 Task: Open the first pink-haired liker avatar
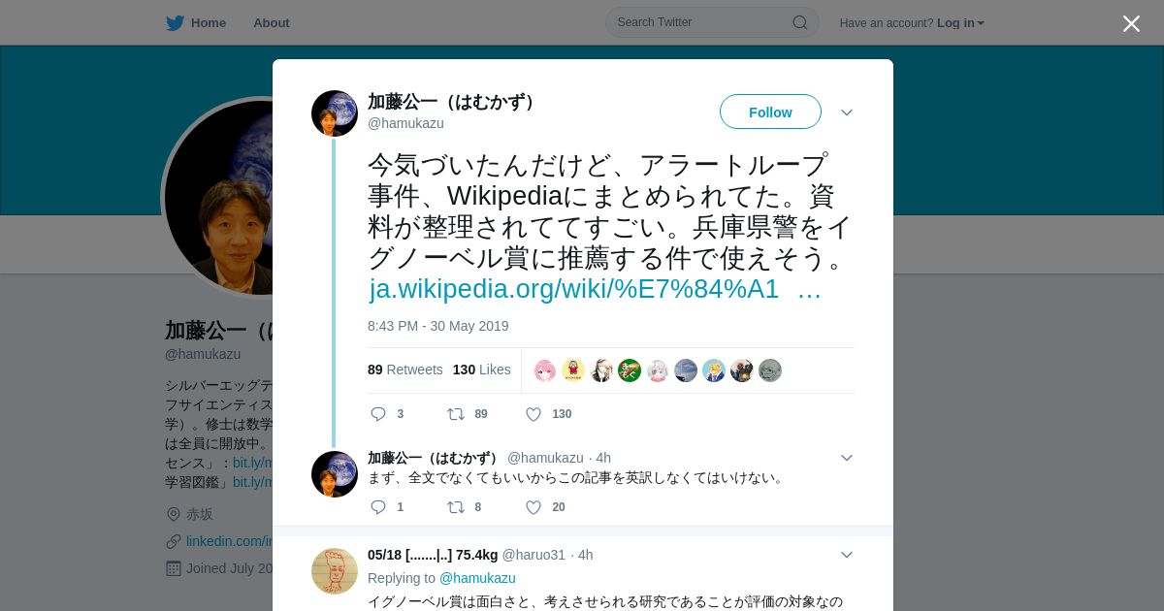tap(545, 370)
